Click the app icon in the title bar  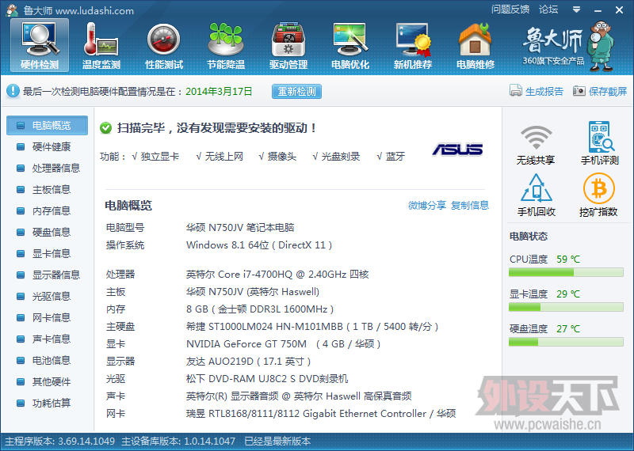click(12, 10)
